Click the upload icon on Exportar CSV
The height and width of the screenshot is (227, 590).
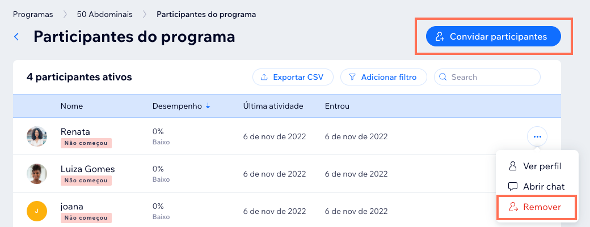264,77
